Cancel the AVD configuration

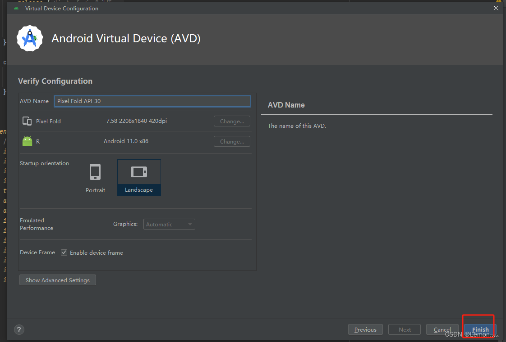coord(442,329)
